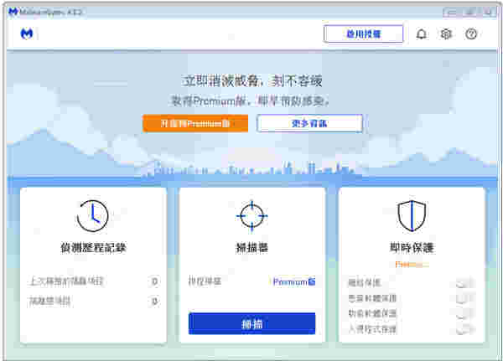
Task: Open help via the question mark icon
Action: click(x=471, y=34)
